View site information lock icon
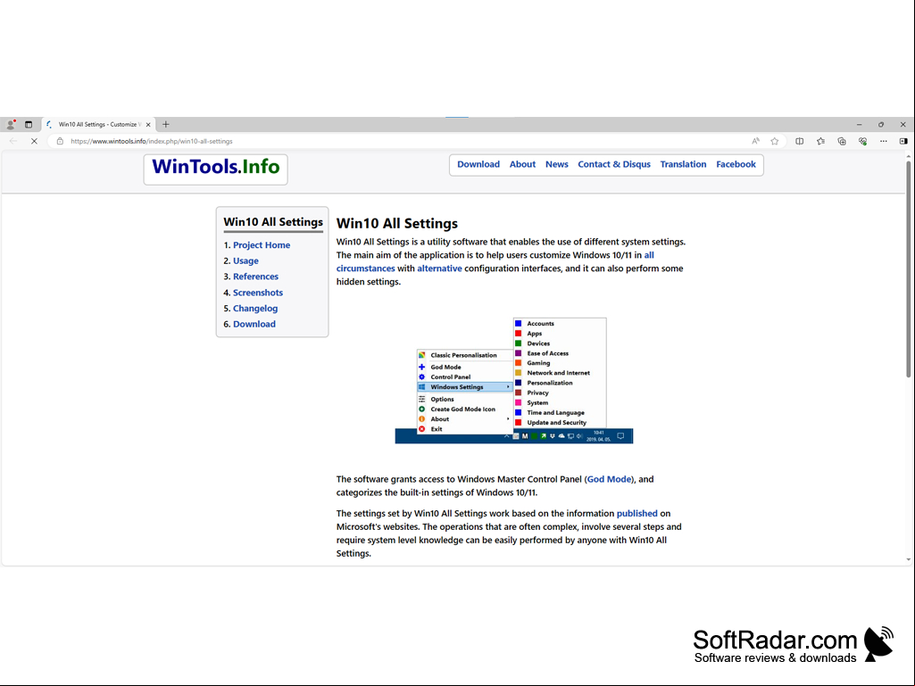Image resolution: width=915 pixels, height=686 pixels. click(x=60, y=141)
